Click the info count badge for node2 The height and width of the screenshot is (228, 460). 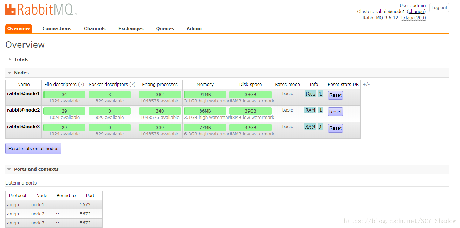(x=320, y=110)
